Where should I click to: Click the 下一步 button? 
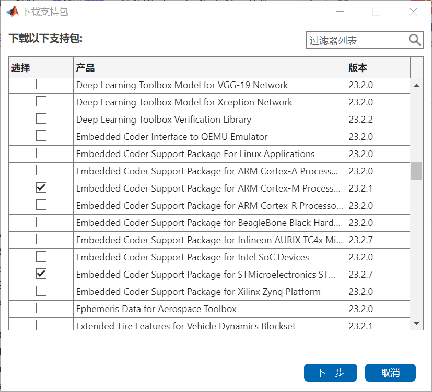click(x=331, y=373)
